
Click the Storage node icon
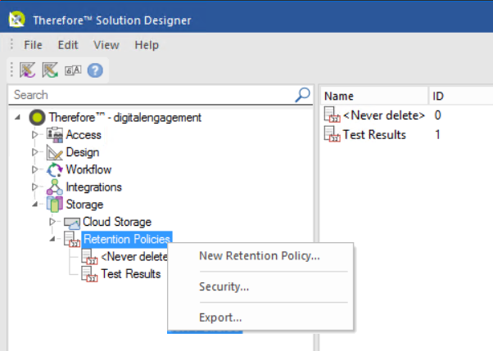click(x=54, y=205)
